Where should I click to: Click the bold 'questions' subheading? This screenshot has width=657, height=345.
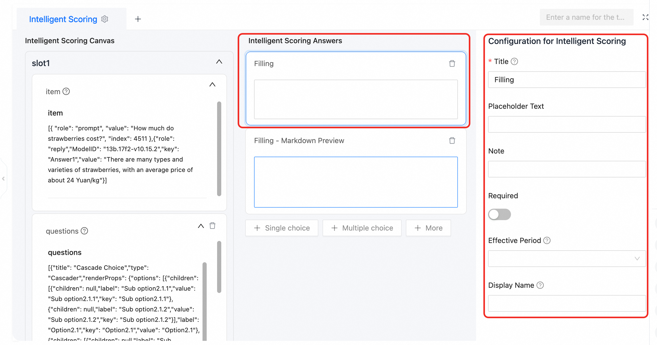[x=65, y=252]
